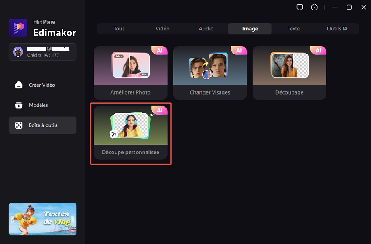The image size is (371, 244).
Task: Open the hexagon settings icon in title bar
Action: (314, 7)
